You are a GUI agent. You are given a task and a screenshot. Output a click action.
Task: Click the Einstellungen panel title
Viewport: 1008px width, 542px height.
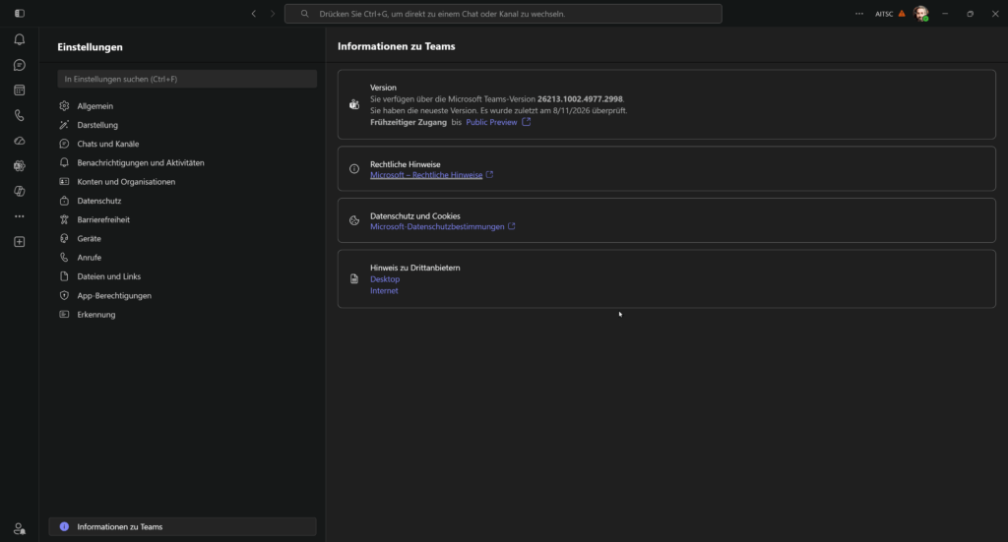pyautogui.click(x=90, y=47)
